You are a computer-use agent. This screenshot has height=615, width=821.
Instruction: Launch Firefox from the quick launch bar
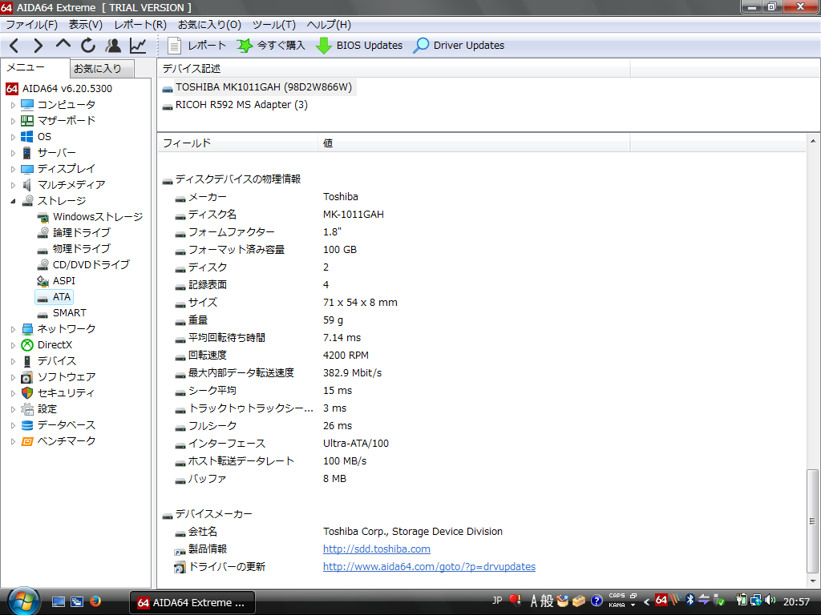[95, 602]
